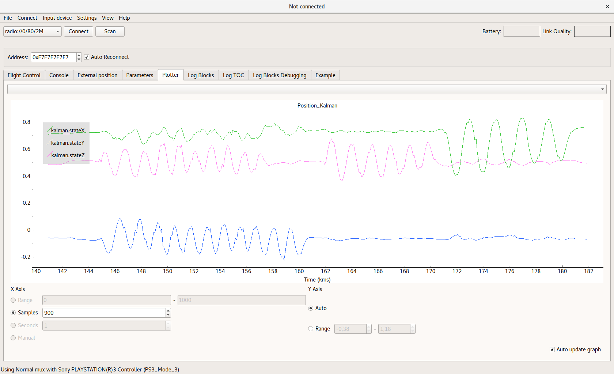The width and height of the screenshot is (614, 374).
Task: Decrement the Samples spinner down arrow
Action: pyautogui.click(x=168, y=315)
